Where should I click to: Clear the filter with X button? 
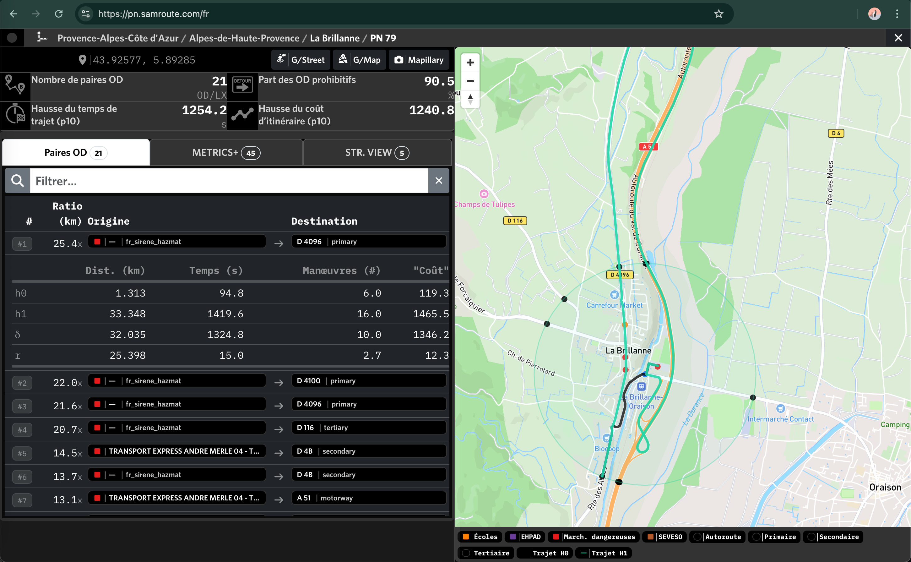[x=439, y=181]
